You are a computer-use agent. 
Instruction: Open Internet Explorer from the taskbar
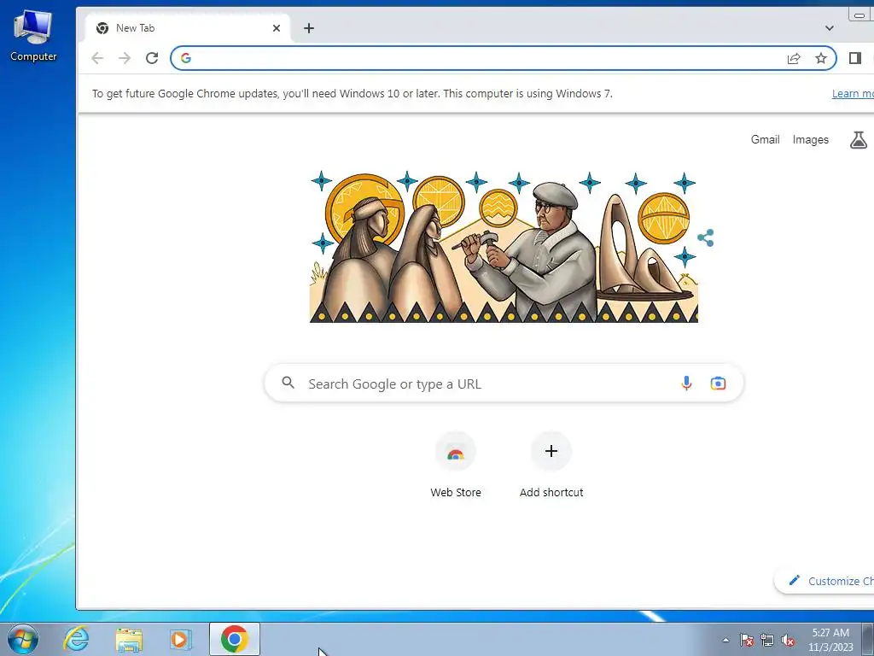click(76, 639)
